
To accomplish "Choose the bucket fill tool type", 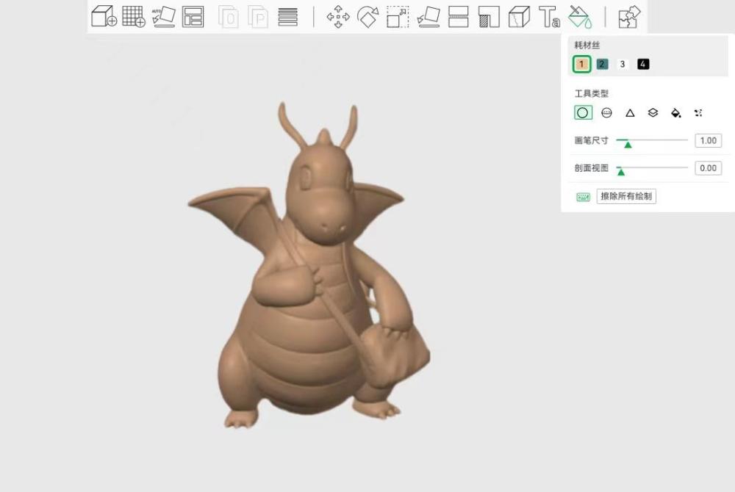I will tap(675, 113).
